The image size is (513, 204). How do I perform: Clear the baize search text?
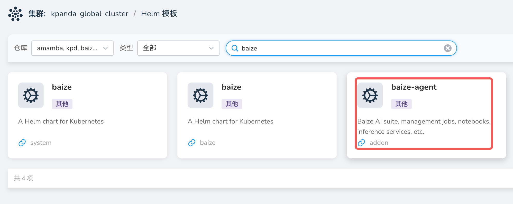[x=447, y=48]
